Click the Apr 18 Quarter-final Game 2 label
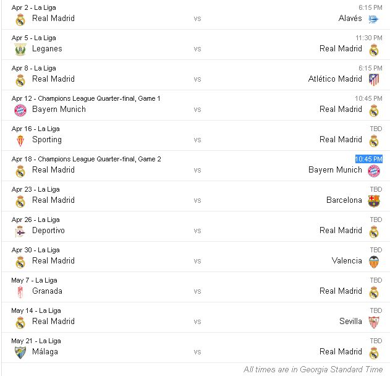The image size is (390, 376). coord(86,159)
